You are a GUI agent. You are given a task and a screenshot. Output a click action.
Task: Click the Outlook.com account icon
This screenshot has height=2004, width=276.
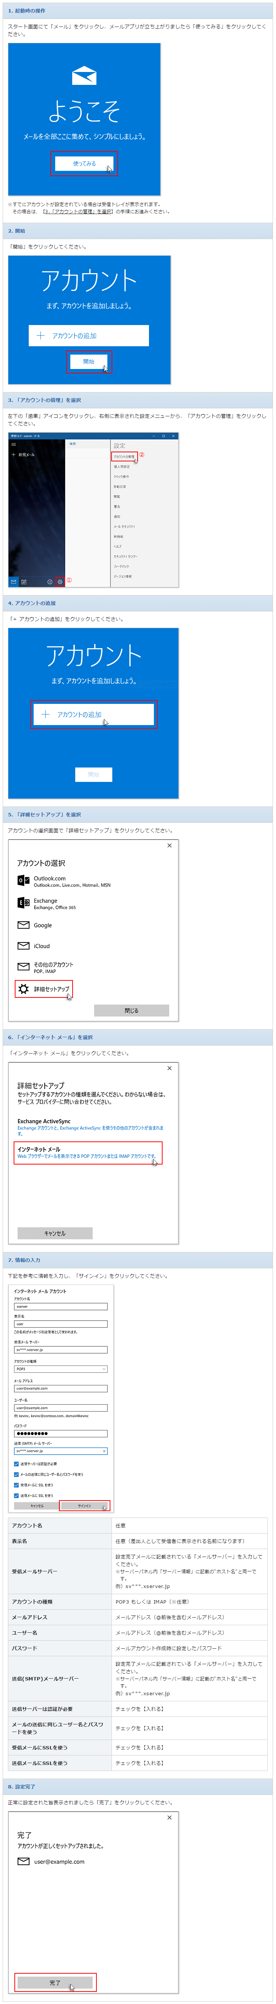pyautogui.click(x=23, y=881)
